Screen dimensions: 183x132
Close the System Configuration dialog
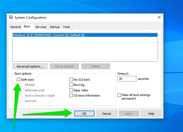click(x=159, y=18)
